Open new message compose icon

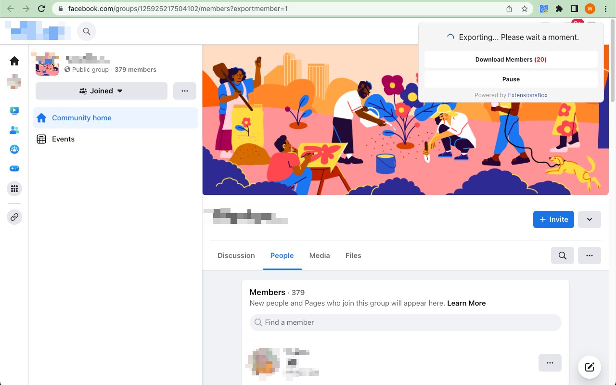coord(590,367)
